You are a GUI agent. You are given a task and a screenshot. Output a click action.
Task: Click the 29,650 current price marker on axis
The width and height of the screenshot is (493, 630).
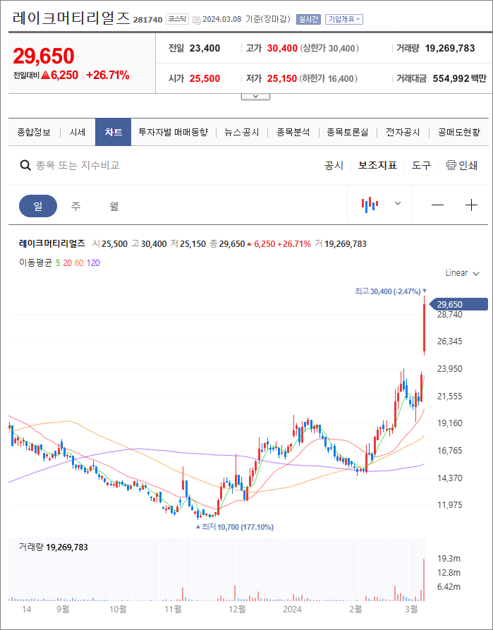pyautogui.click(x=458, y=304)
